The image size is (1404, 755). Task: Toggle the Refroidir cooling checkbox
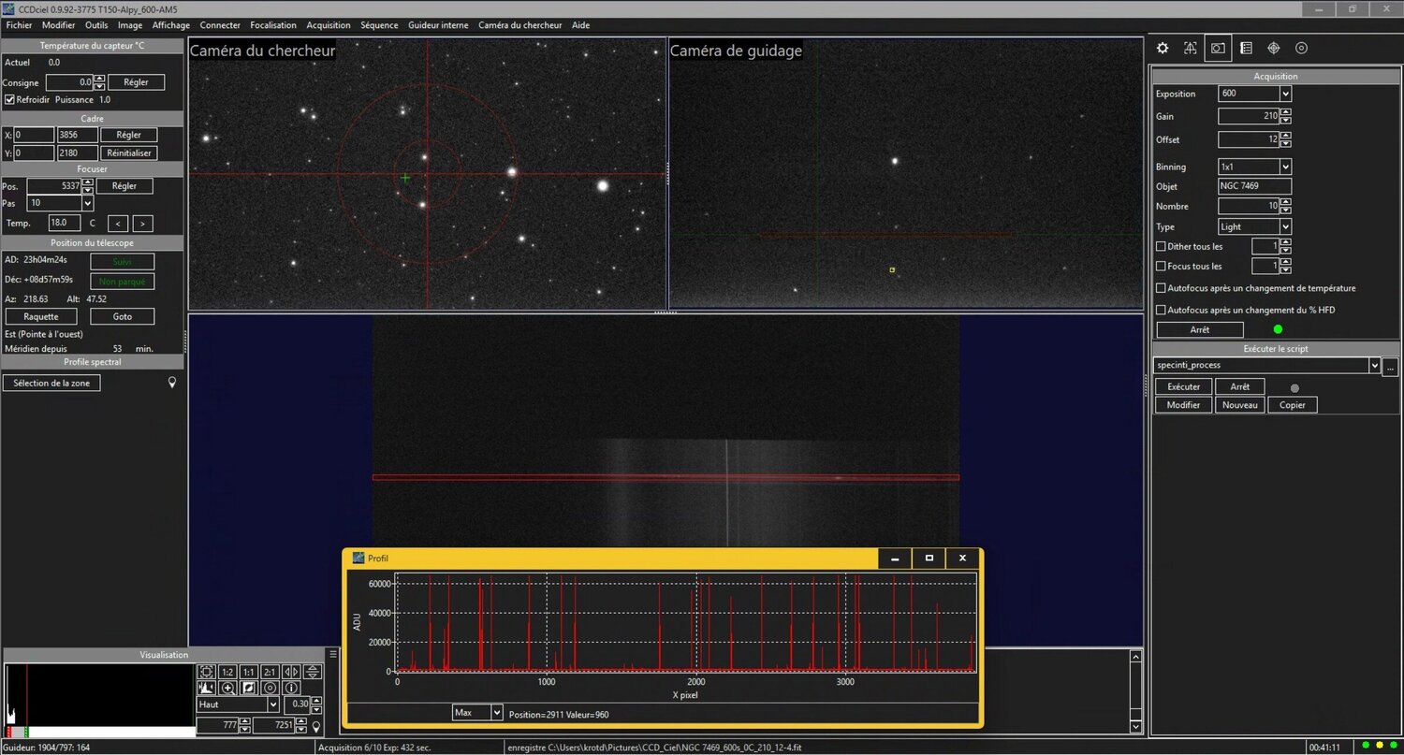(x=9, y=99)
